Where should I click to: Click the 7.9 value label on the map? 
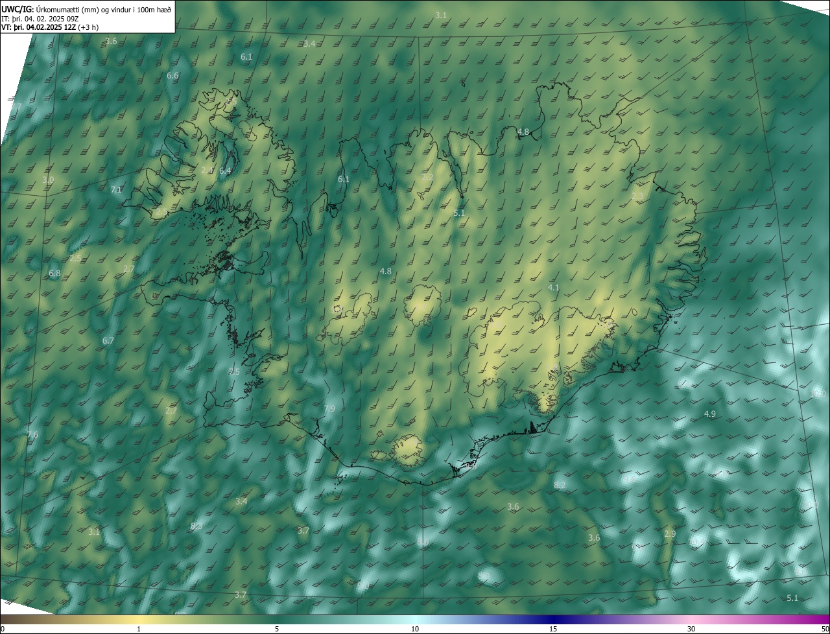(x=329, y=409)
